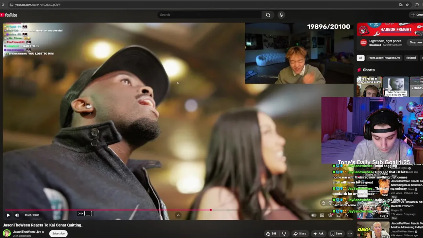Viewport: 423px width, 238px height.
Task: Select From JasonTheWeen Live chip
Action: [x=384, y=58]
